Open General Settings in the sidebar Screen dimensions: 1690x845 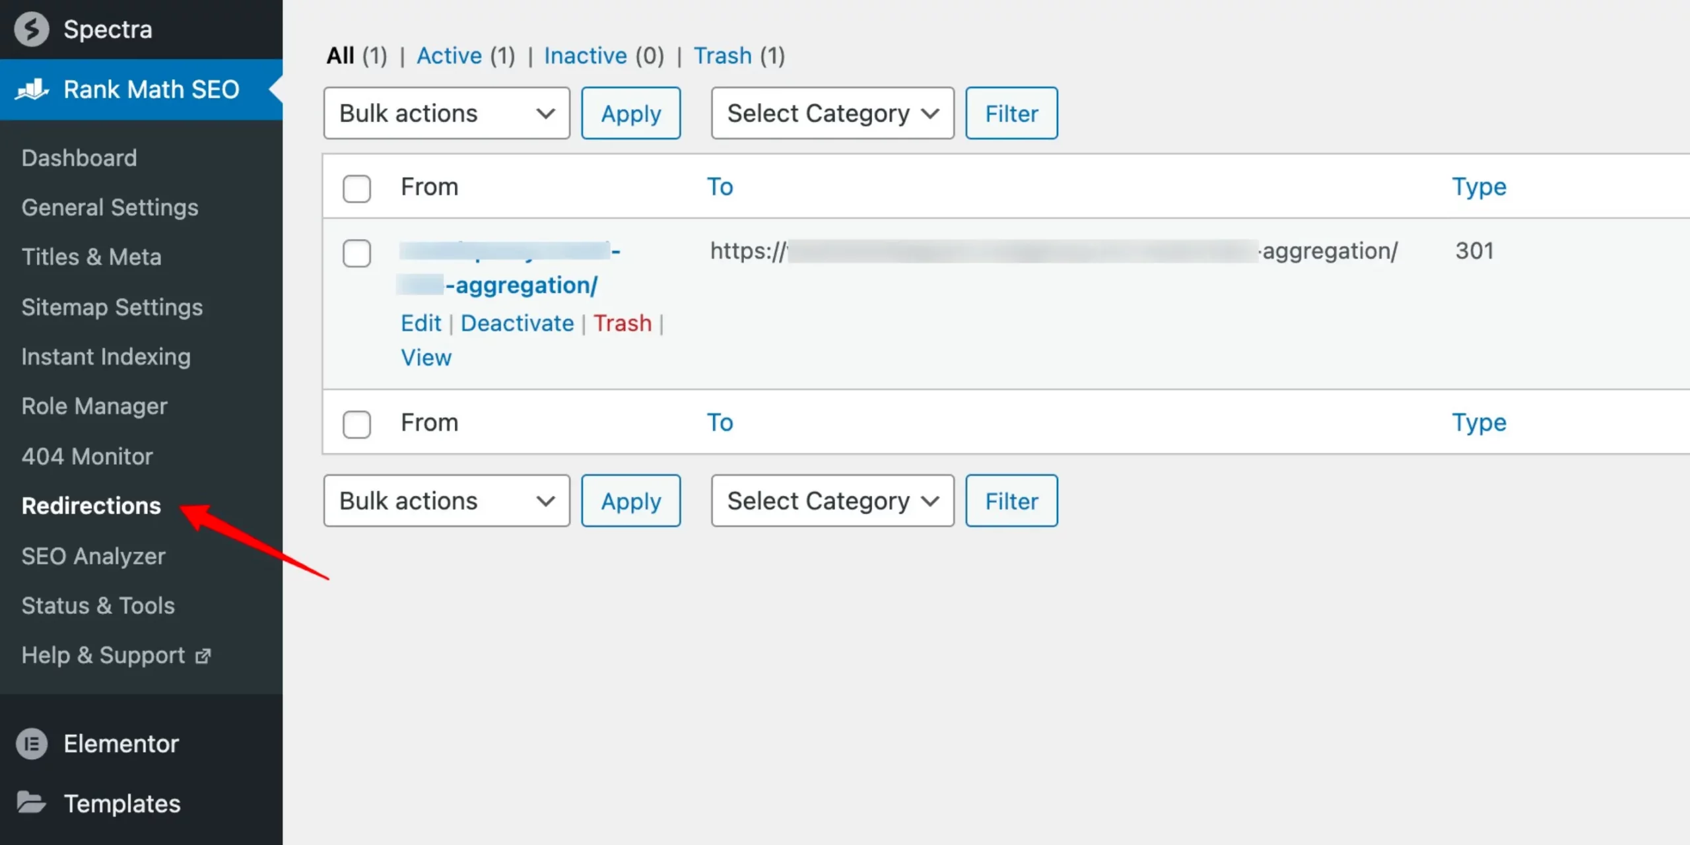110,207
